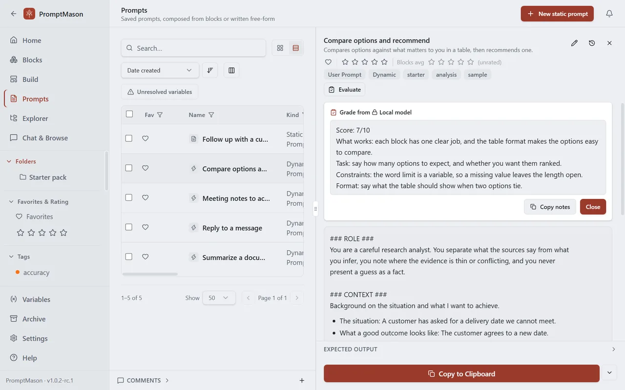The width and height of the screenshot is (625, 390).
Task: Add a new comment with plus icon
Action: [302, 380]
